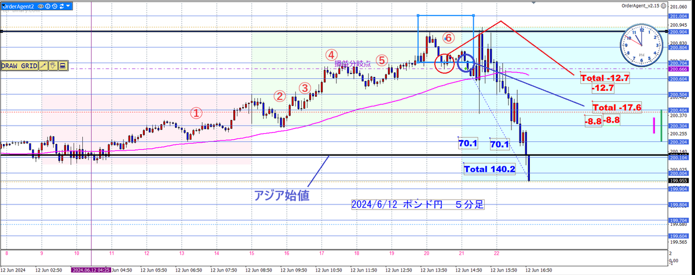Viewport: 695px width, 275px height.
Task: Click the OrderAgent2 panel title
Action: pyautogui.click(x=19, y=6)
